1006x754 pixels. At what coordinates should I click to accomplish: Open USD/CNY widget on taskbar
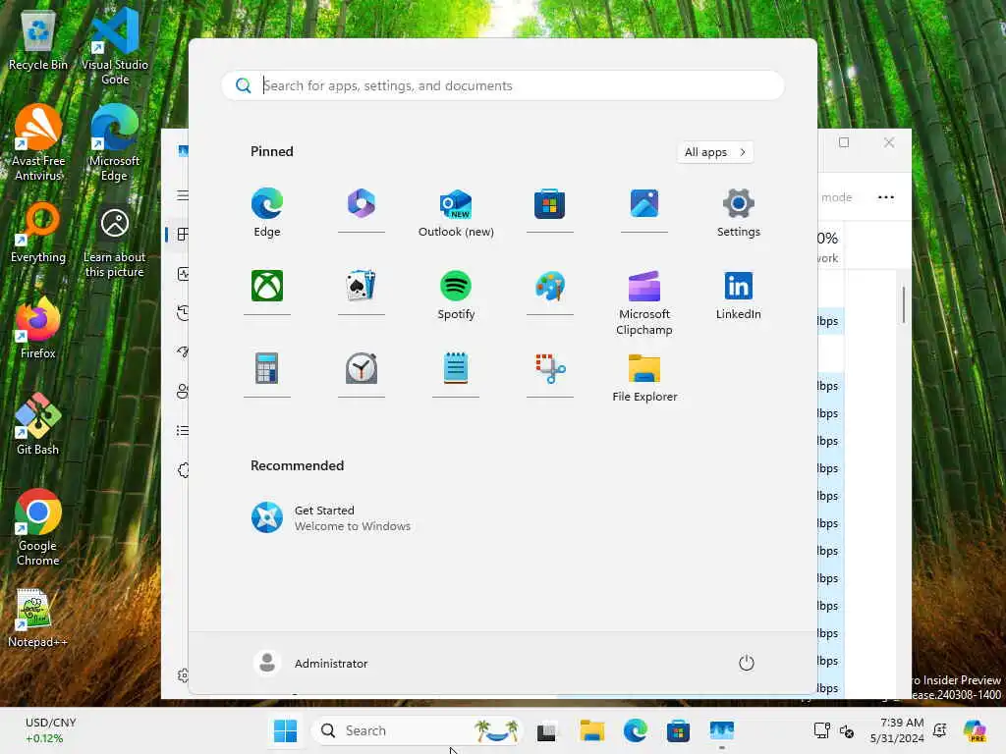50,730
